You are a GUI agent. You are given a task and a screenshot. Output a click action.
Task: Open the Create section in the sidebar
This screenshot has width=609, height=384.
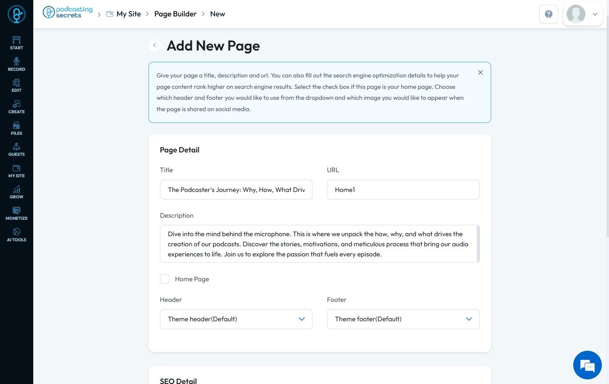(16, 107)
